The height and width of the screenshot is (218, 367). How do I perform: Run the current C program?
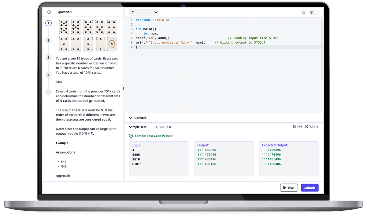coord(289,187)
